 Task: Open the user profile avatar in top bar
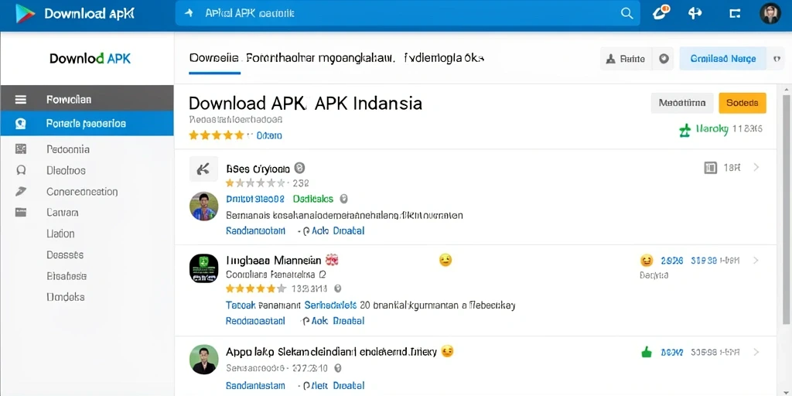(x=770, y=14)
